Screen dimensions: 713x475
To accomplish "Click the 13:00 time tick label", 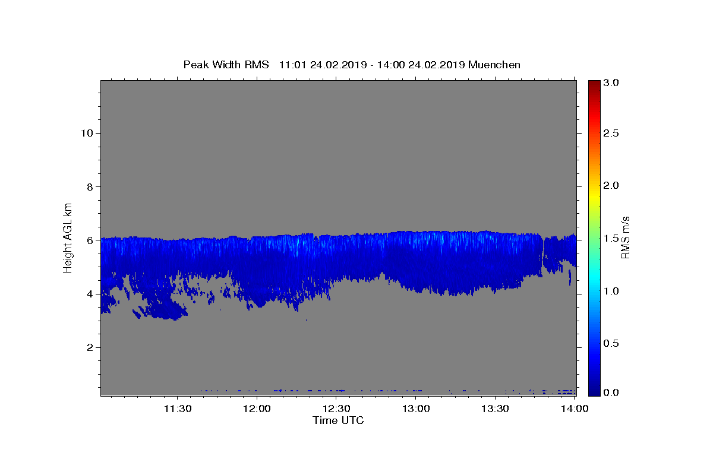I will pyautogui.click(x=416, y=408).
